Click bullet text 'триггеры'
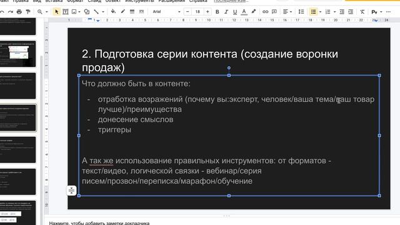 point(114,129)
